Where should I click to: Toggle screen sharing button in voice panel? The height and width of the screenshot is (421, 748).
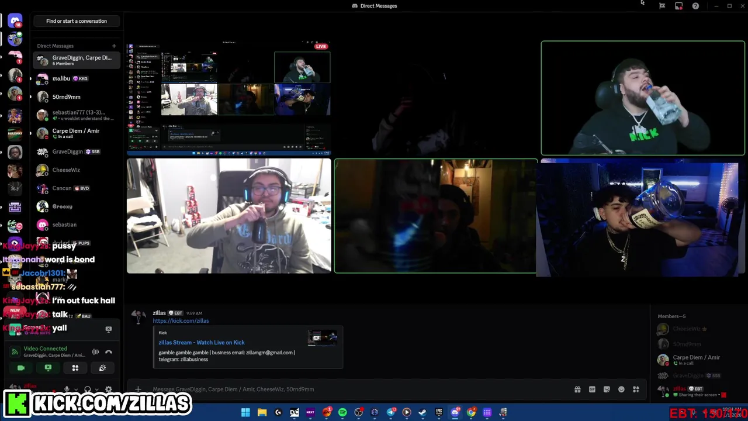[x=48, y=368]
